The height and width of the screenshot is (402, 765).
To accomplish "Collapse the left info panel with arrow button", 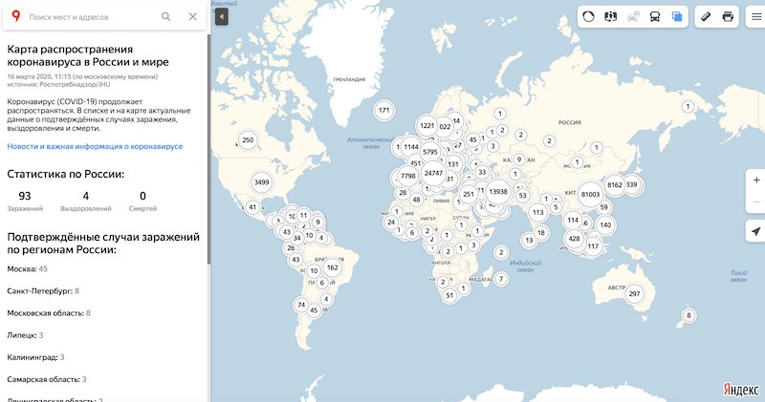I will coord(222,17).
